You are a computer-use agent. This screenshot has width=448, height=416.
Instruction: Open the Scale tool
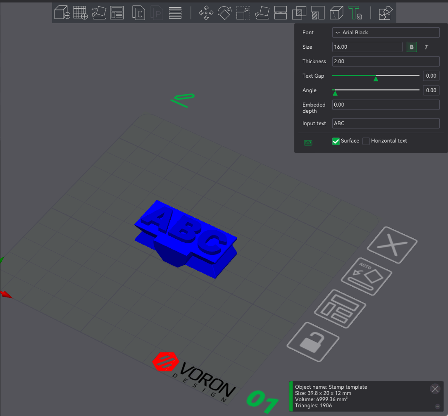tap(243, 13)
